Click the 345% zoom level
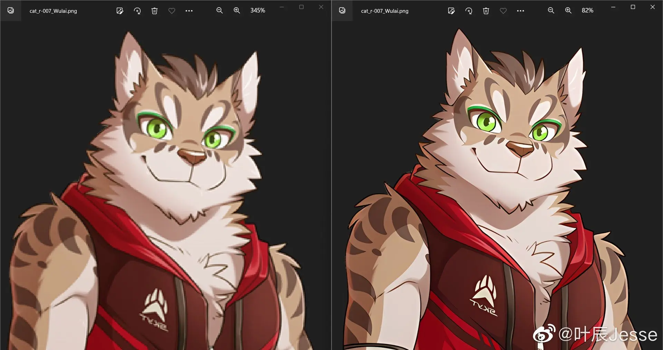Image resolution: width=663 pixels, height=350 pixels. click(258, 10)
